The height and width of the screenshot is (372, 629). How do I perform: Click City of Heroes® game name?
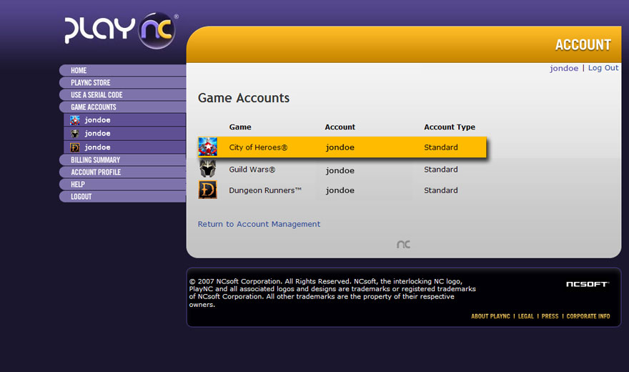click(258, 147)
